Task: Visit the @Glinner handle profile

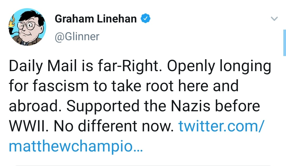Action: click(77, 36)
